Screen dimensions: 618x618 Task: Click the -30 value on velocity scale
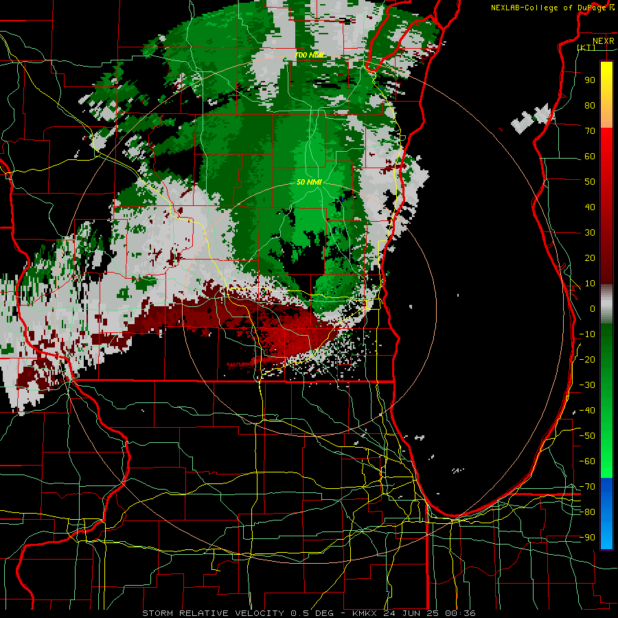pos(587,385)
